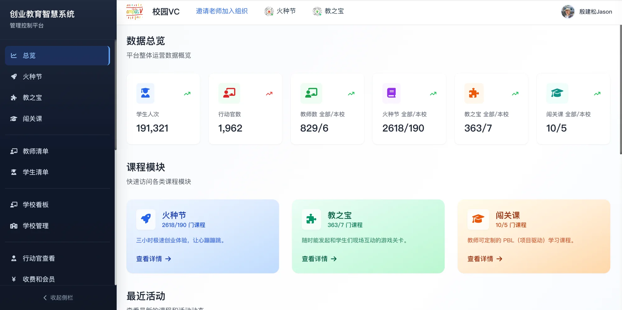Click the 191,321 student count value

point(152,128)
